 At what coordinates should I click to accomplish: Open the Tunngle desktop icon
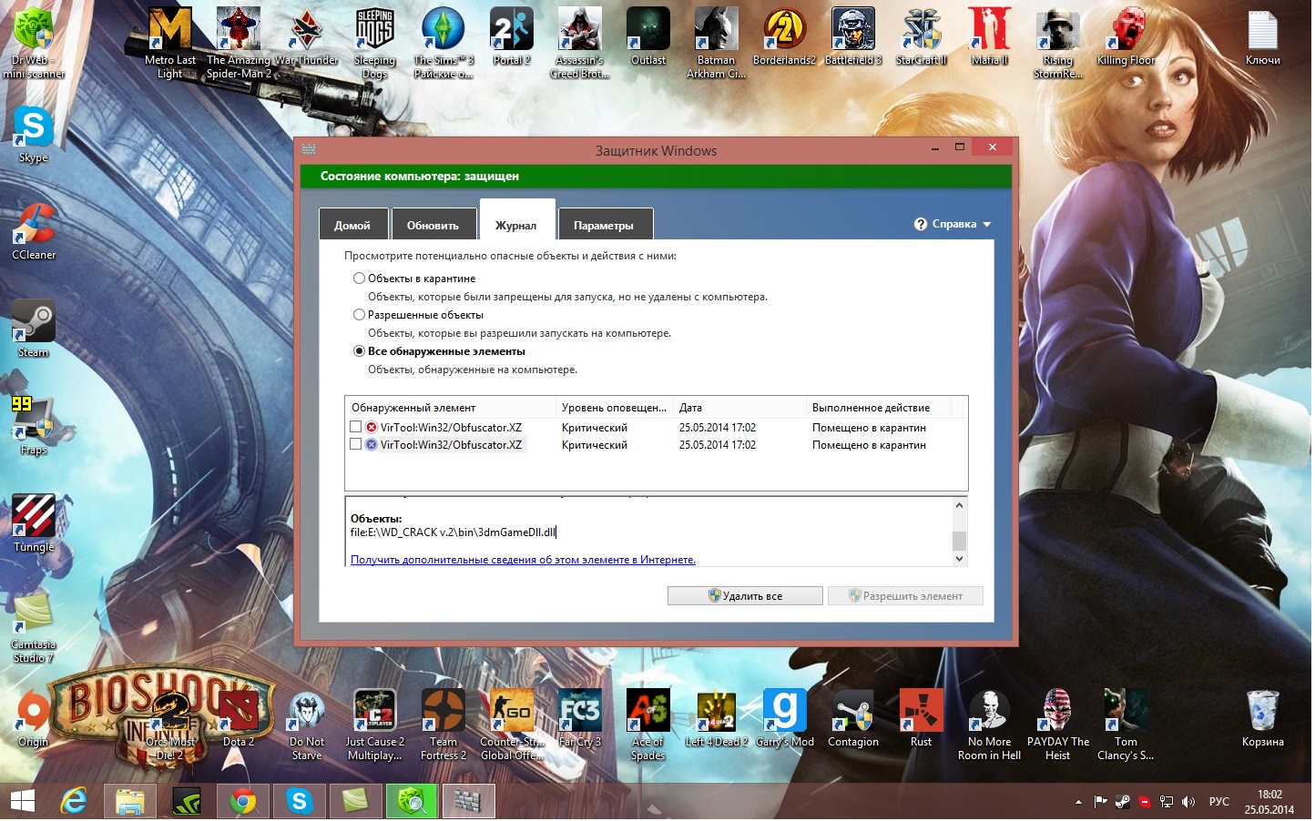(x=34, y=523)
